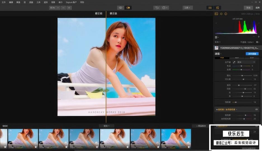This screenshot has height=151, width=262.
Task: Open the 帮助 menu
Action: pyautogui.click(x=82, y=2)
